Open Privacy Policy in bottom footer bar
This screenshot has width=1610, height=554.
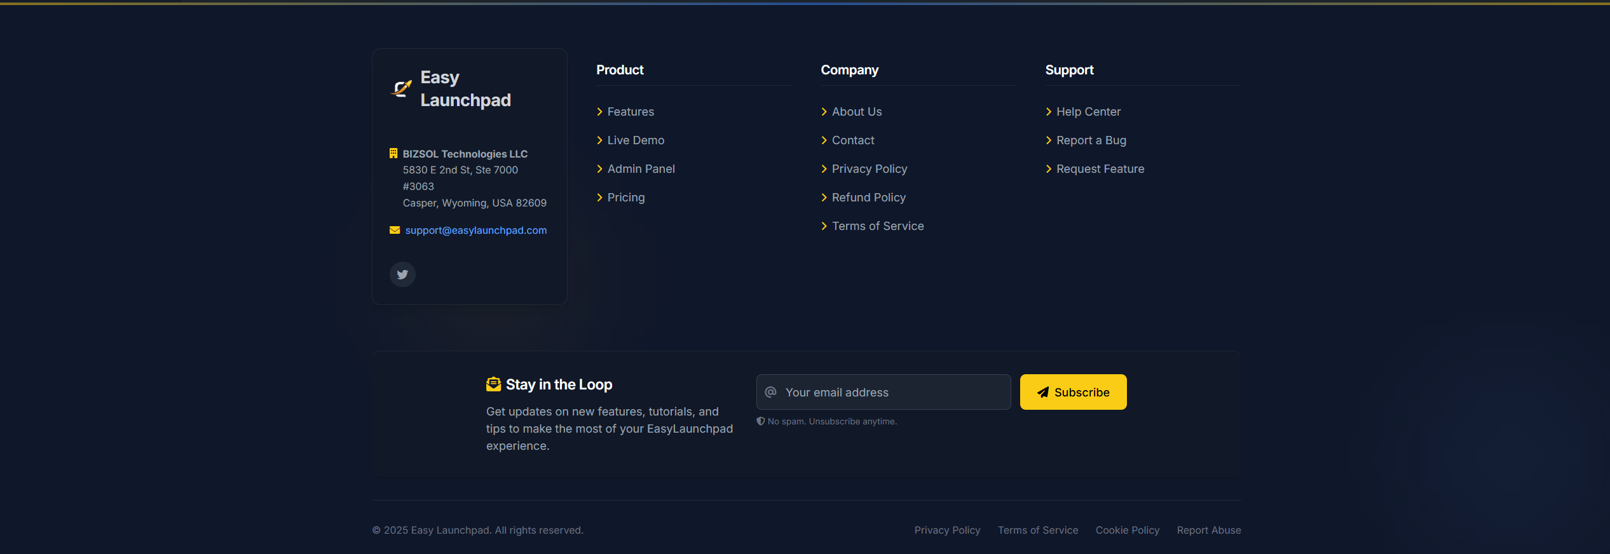947,530
